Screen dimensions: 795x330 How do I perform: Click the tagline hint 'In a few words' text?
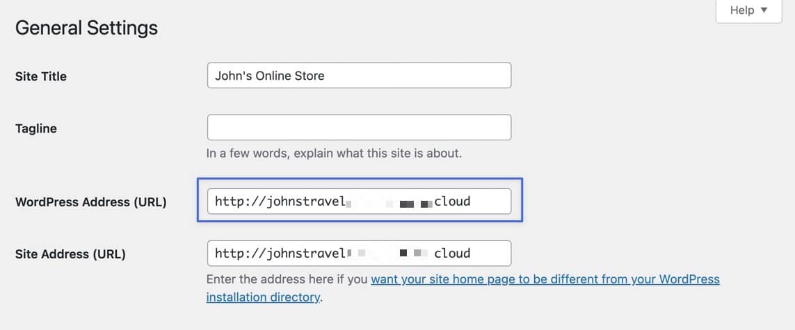coord(334,153)
